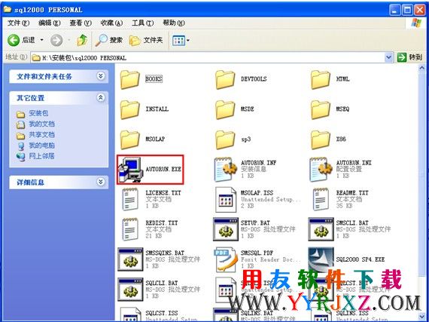Select the SETUP.BAT batch file
Viewport: 429px width, 322px height.
(x=254, y=229)
